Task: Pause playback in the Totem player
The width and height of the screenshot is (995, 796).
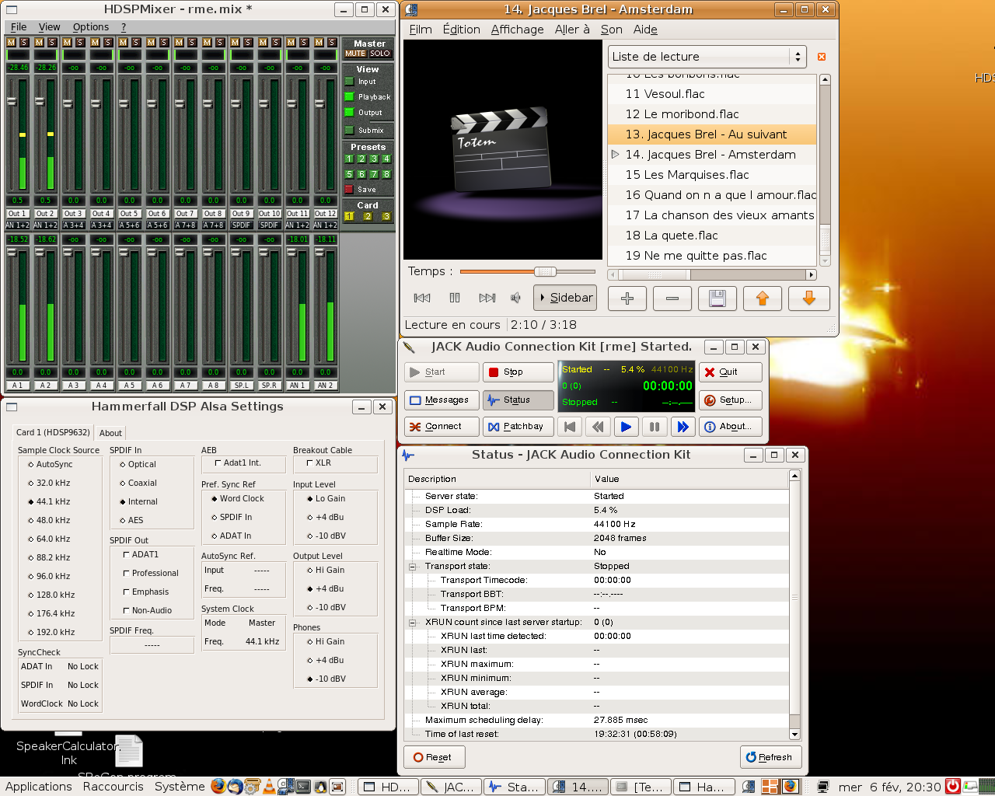Action: 455,298
